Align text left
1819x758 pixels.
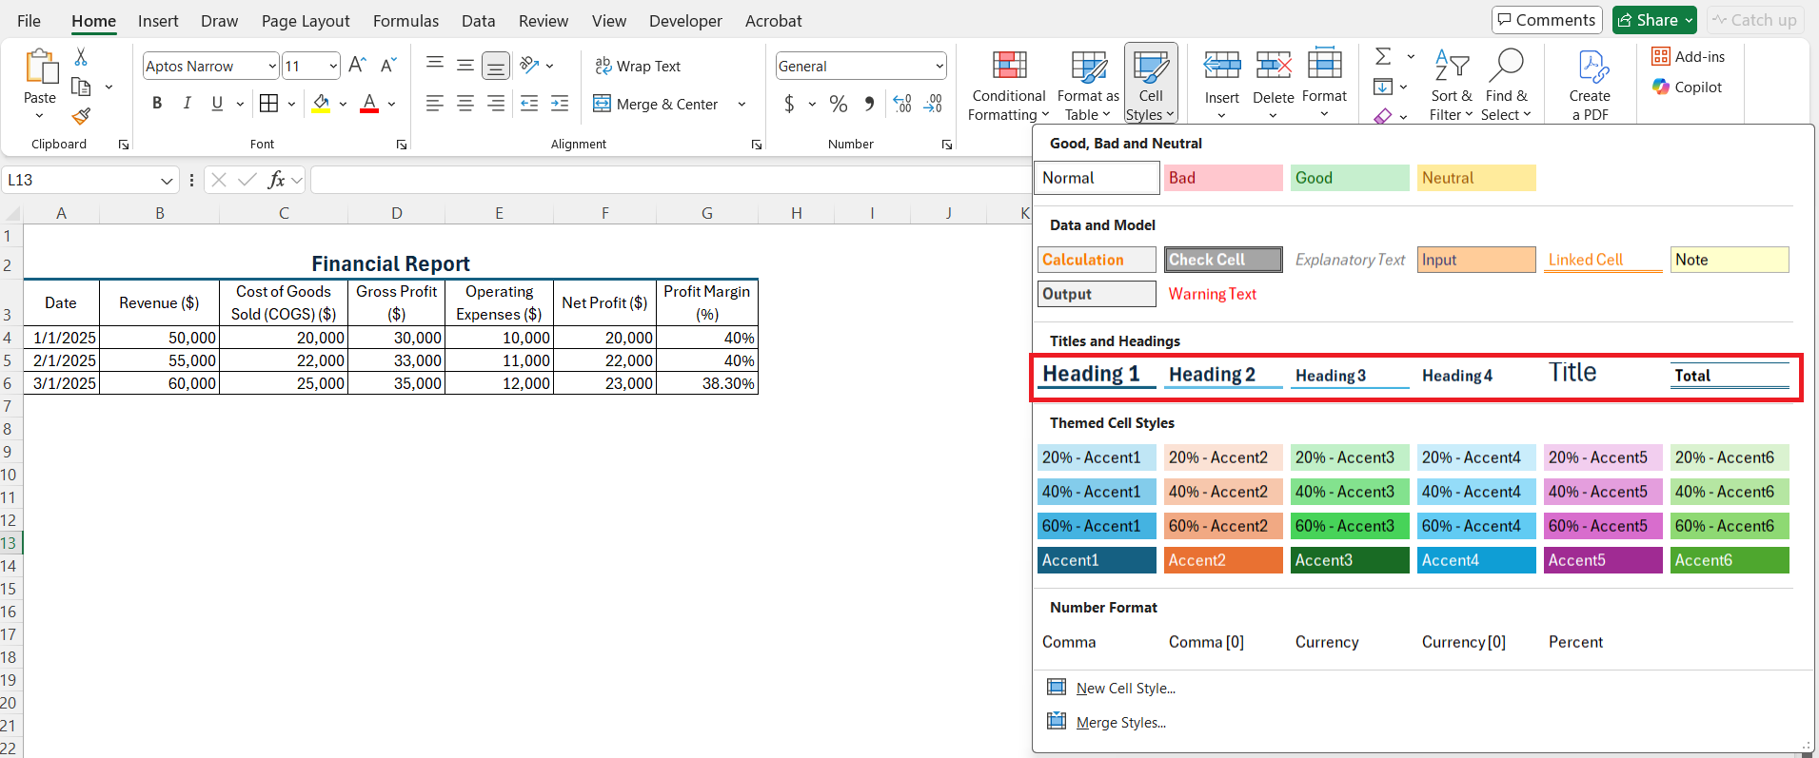point(435,104)
